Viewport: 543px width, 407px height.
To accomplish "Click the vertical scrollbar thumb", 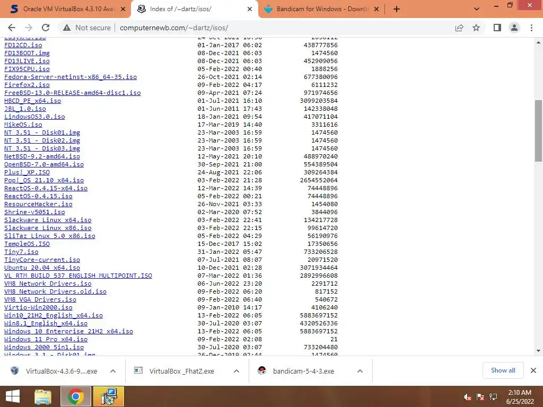I will tap(539, 131).
